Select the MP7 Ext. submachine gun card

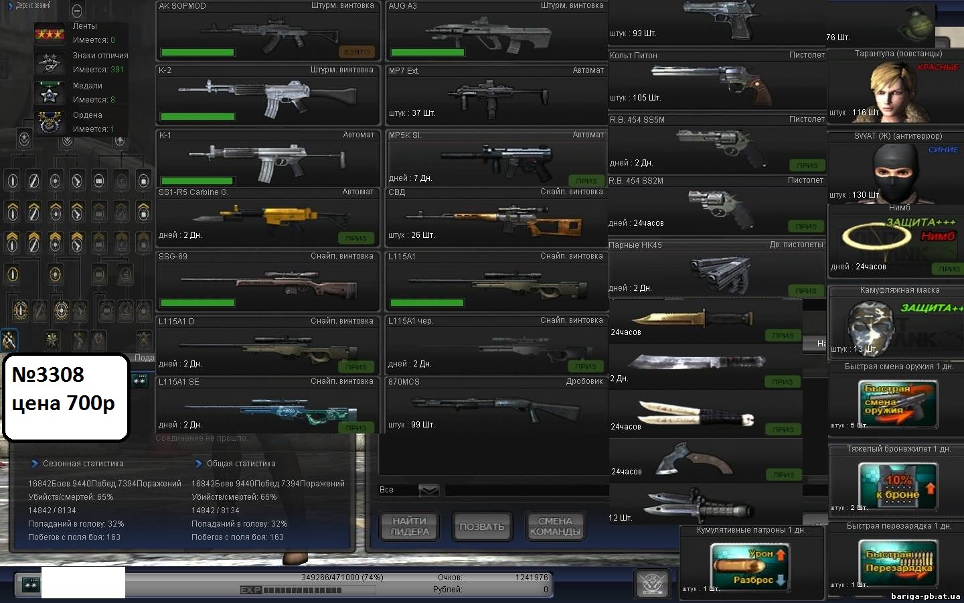coord(497,95)
